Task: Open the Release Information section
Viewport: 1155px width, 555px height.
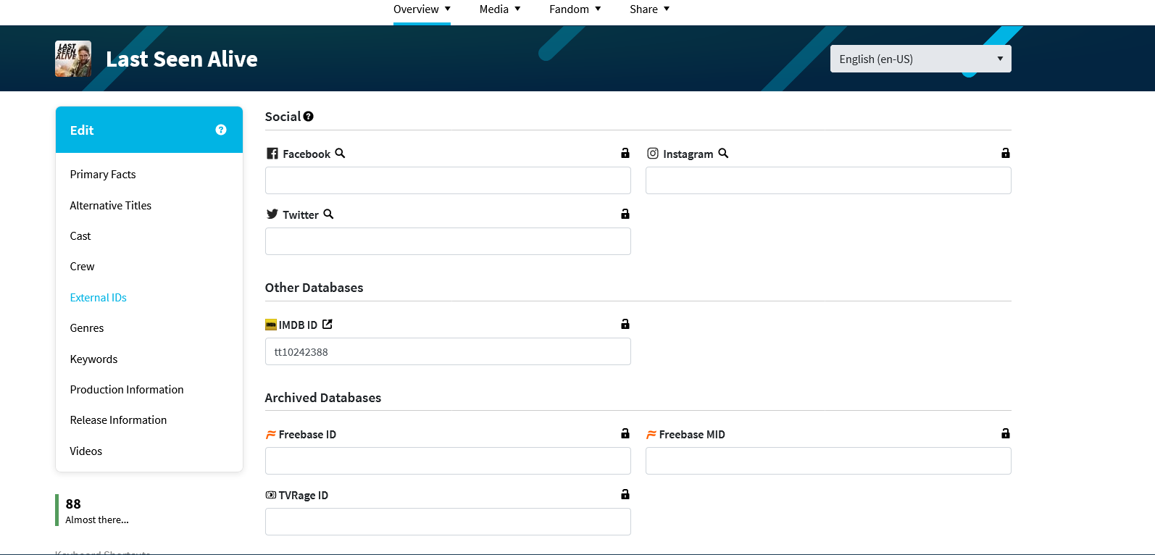Action: click(x=118, y=420)
